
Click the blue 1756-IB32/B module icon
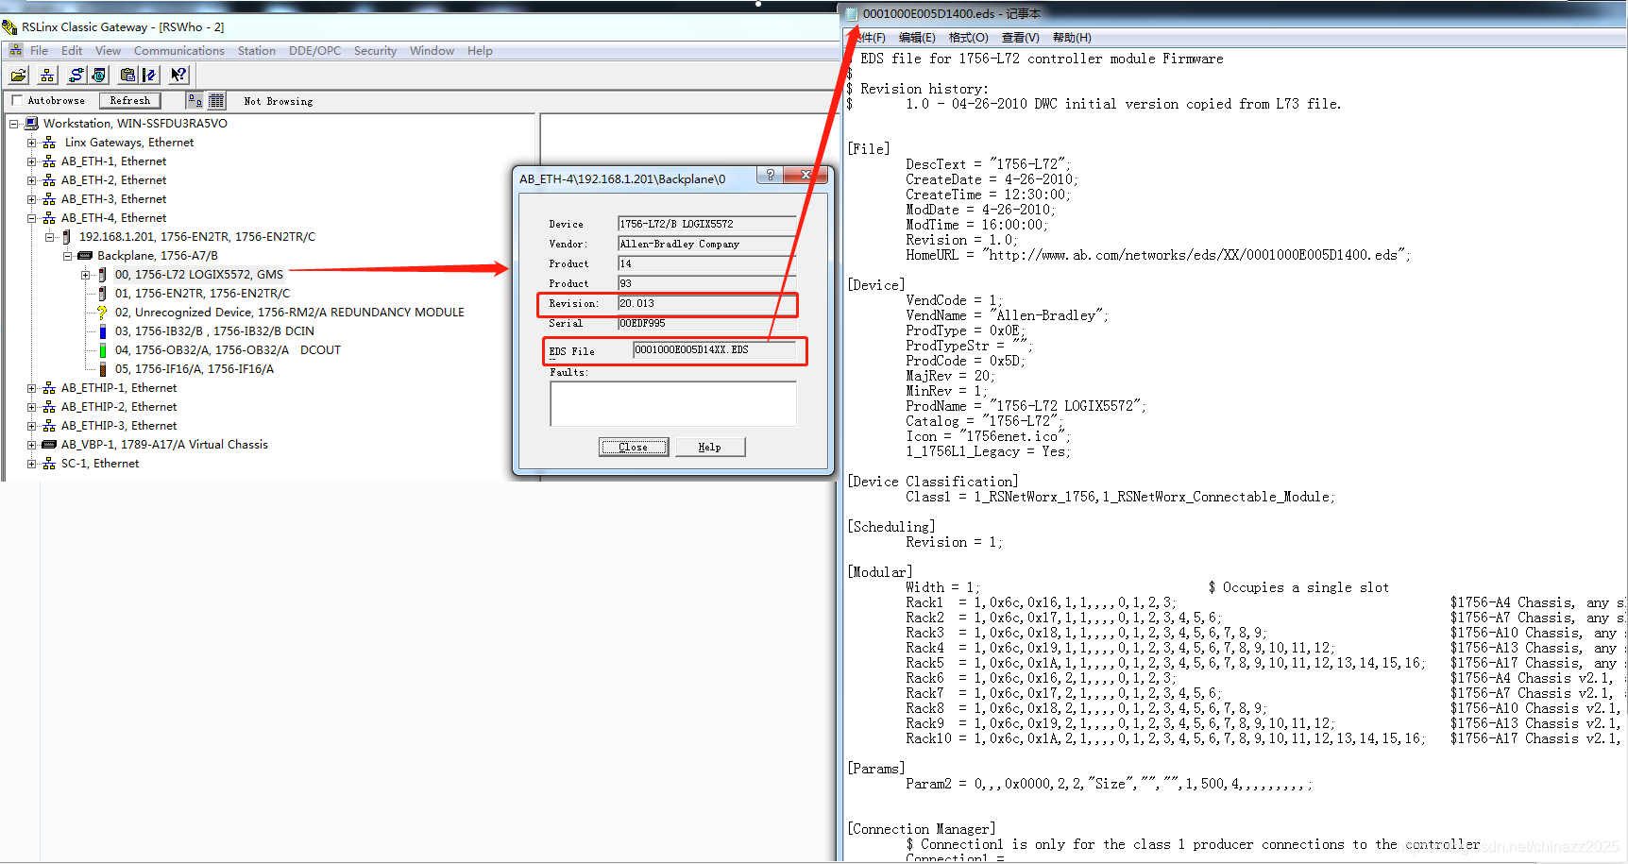tap(103, 331)
